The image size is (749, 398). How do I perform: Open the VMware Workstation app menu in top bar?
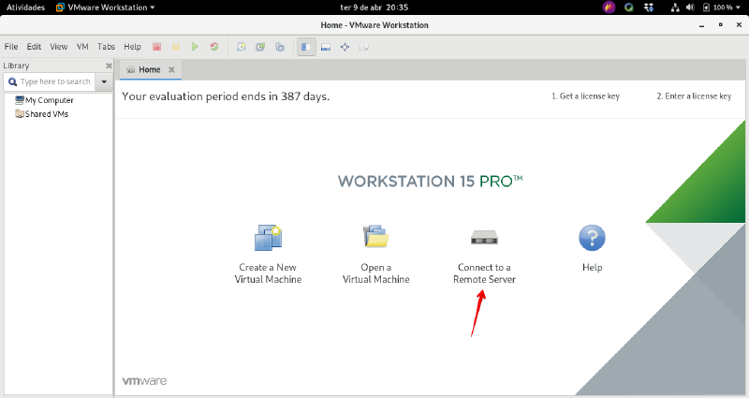tap(105, 7)
